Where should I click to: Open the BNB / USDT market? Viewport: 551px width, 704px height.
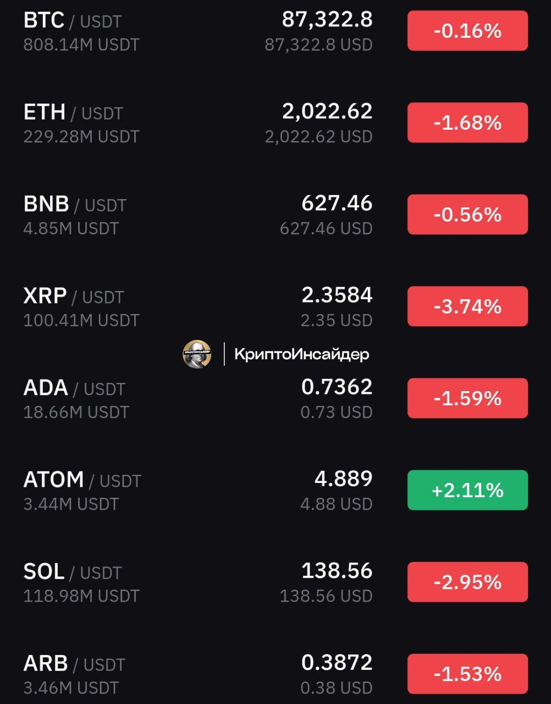[x=275, y=215]
